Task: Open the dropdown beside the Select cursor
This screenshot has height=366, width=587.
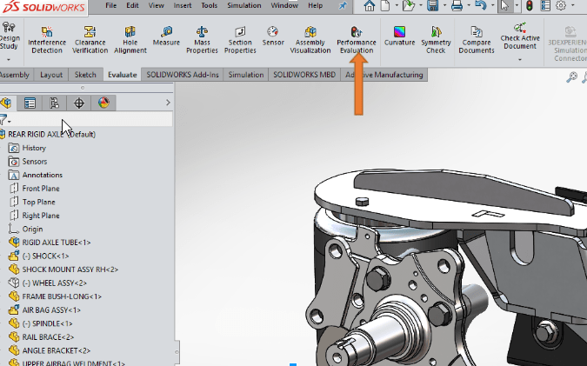Action: click(517, 5)
